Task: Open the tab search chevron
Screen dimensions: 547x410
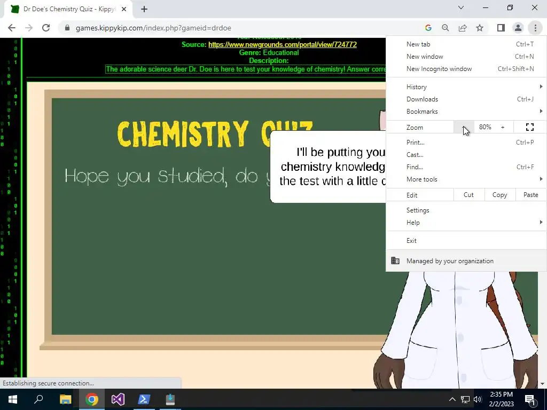Action: coord(461,7)
